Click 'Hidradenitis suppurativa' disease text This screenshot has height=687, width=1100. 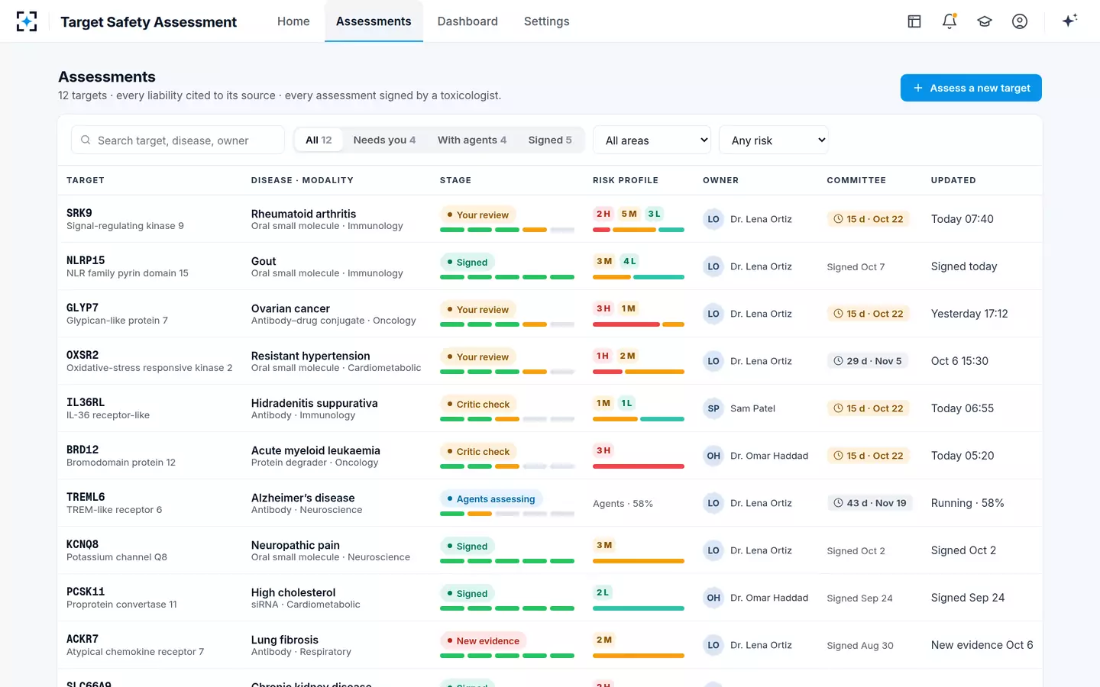tap(315, 403)
